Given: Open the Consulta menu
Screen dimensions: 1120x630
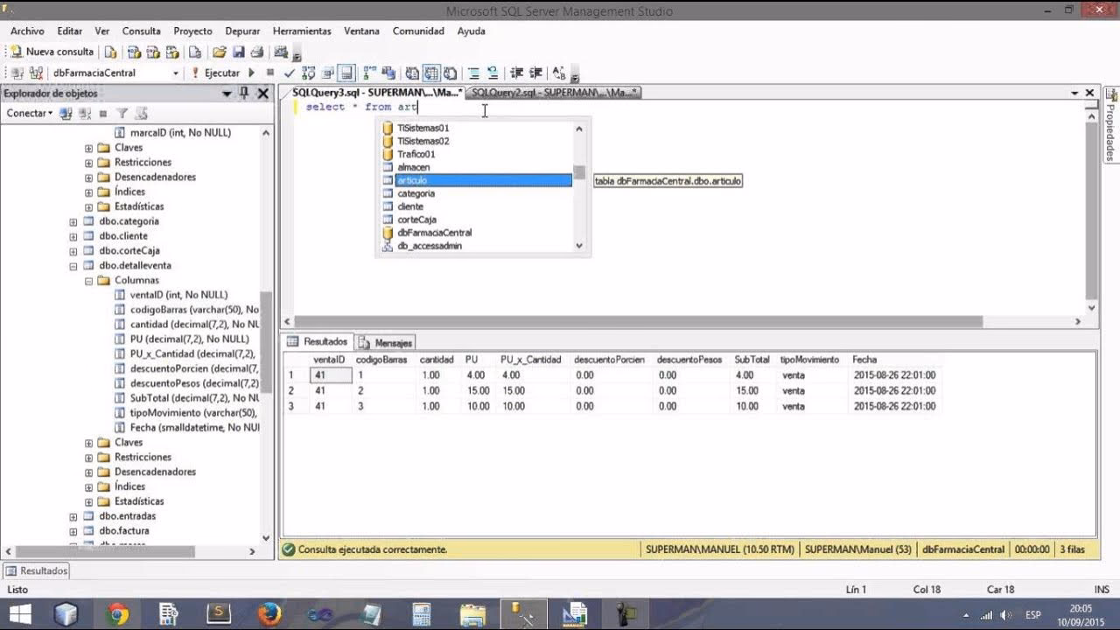Looking at the screenshot, I should click(x=141, y=31).
